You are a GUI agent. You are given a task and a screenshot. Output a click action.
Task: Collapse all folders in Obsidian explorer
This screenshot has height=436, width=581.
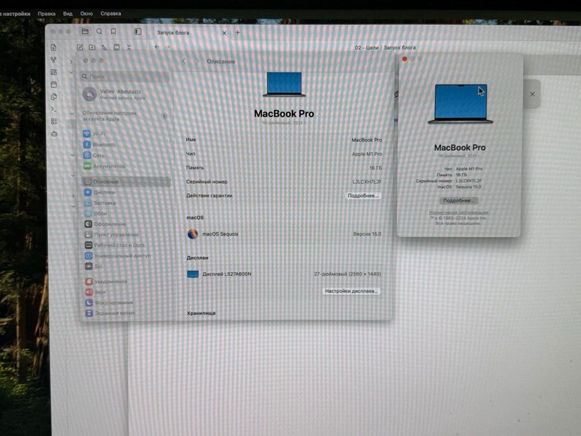pyautogui.click(x=128, y=47)
